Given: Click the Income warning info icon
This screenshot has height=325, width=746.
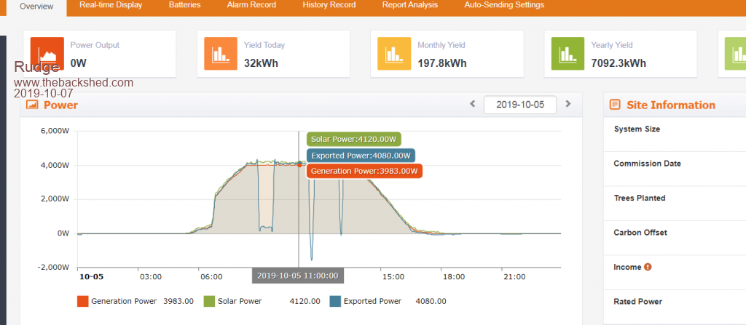Looking at the screenshot, I should point(648,268).
